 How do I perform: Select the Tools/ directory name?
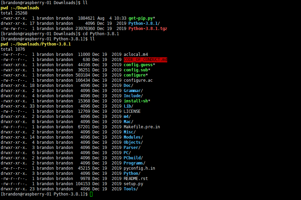click(131, 189)
